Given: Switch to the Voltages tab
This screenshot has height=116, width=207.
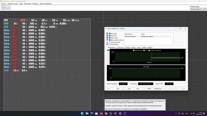Looking at the screenshot, I should coord(128,48).
